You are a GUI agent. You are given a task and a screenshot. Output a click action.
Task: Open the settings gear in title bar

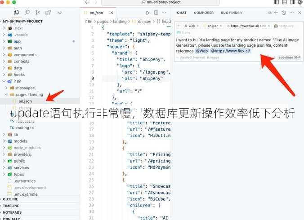tap(300, 2)
